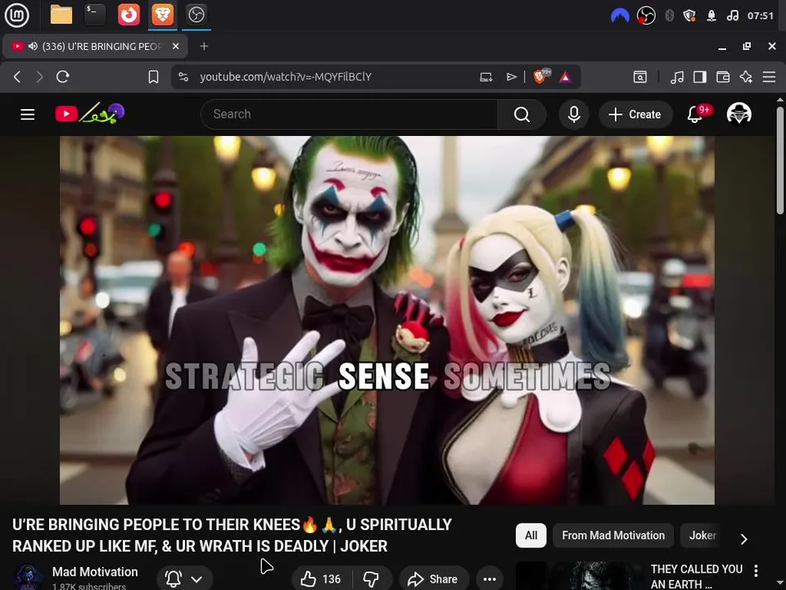Open more actions three-dot menu
Screen dimensions: 786x590
point(490,579)
